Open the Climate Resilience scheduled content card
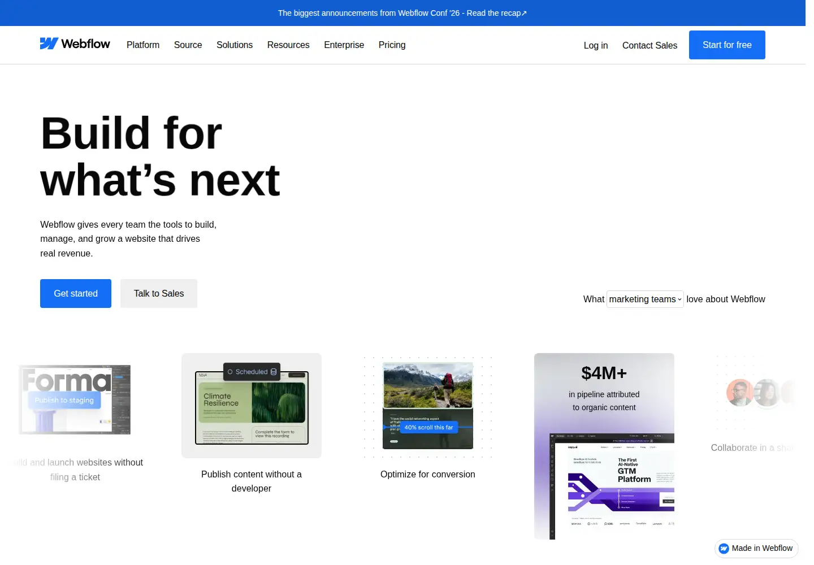 coord(252,406)
